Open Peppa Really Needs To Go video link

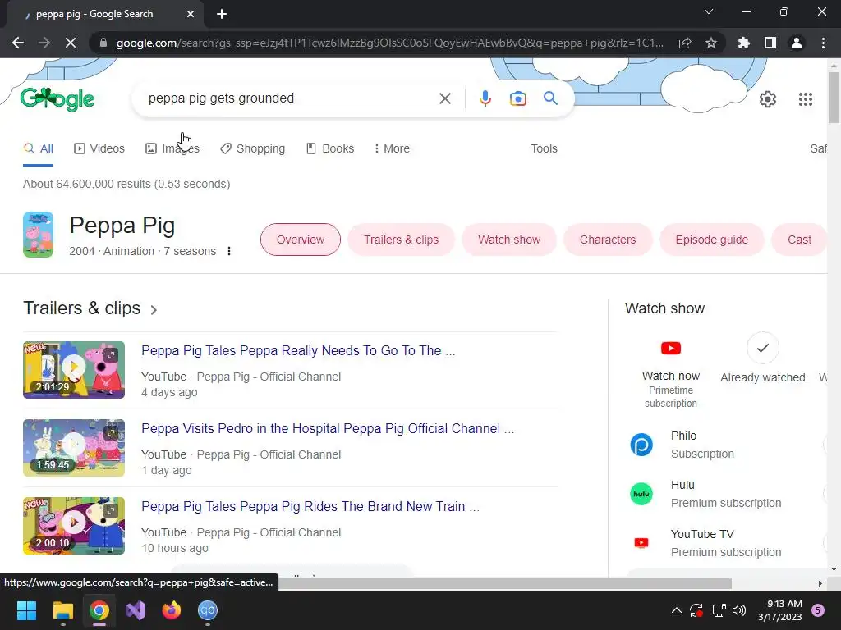(298, 350)
